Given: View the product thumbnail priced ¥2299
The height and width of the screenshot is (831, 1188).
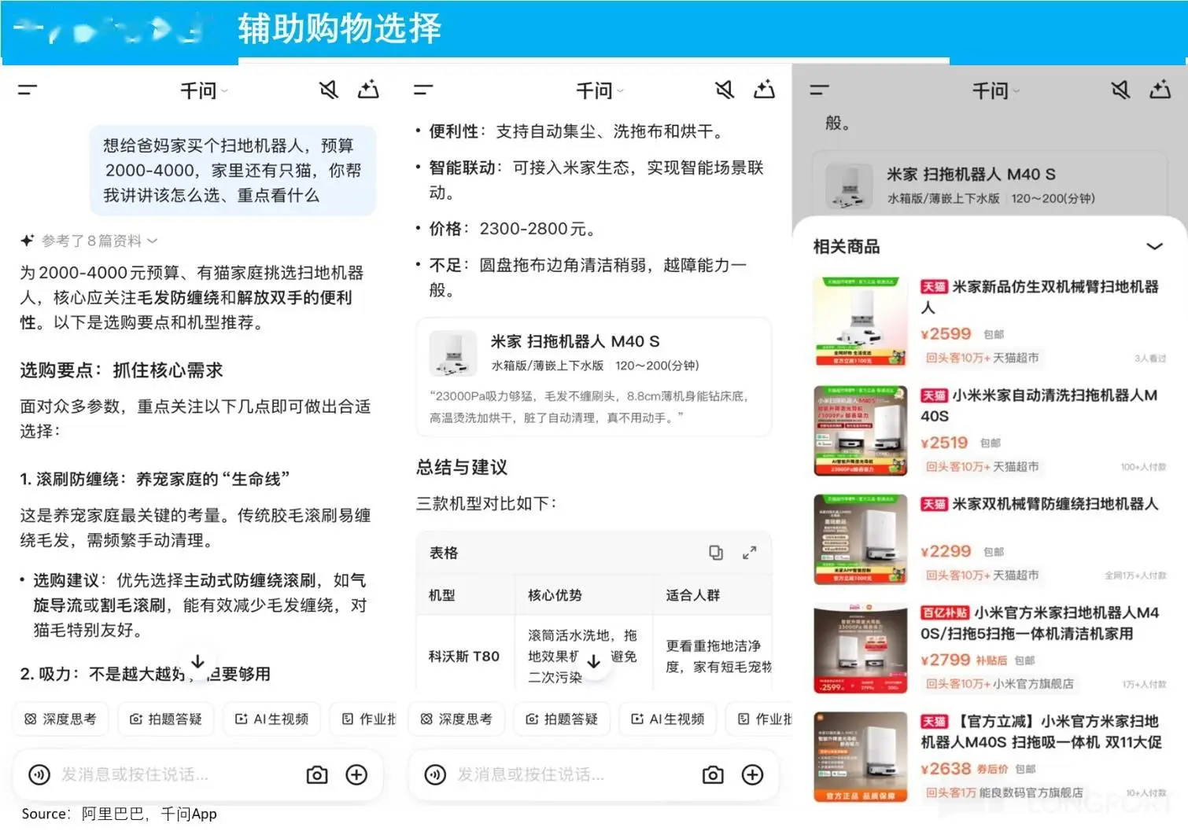Looking at the screenshot, I should pos(860,539).
